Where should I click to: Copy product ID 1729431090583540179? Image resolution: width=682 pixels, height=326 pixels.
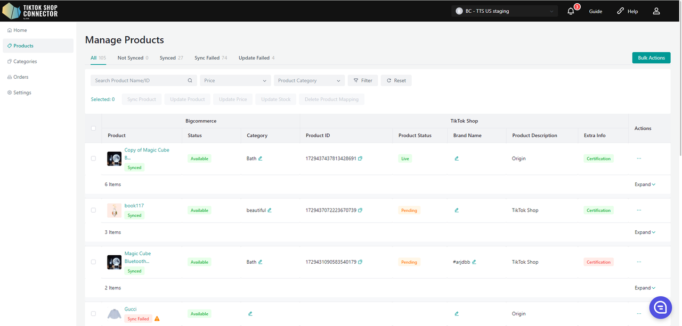[x=360, y=262]
